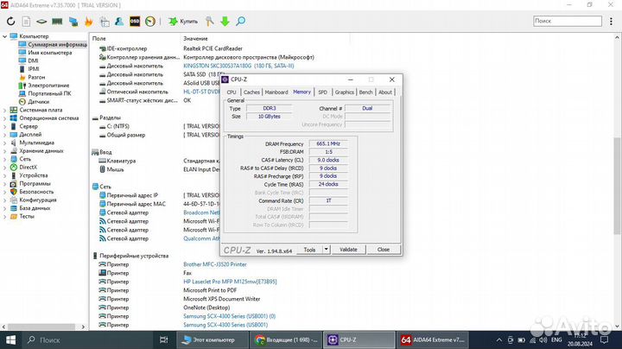Expand the Сервер node

pos(4,126)
